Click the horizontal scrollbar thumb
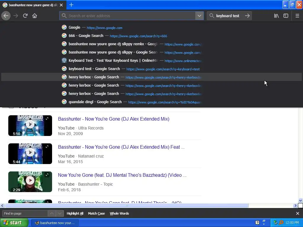 [x=127, y=206]
